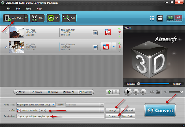
Task: Click Apply to All button
Action: point(128,110)
